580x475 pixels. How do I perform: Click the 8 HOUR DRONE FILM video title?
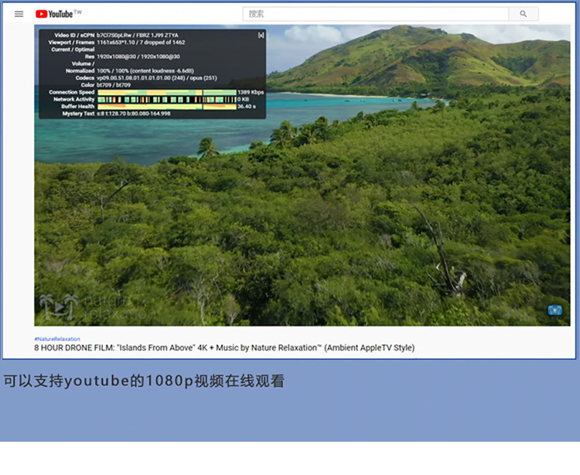224,348
